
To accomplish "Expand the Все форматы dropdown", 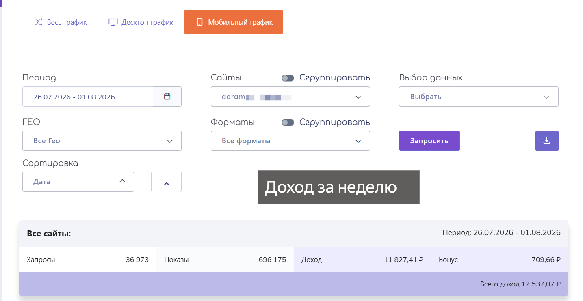I will click(x=290, y=141).
